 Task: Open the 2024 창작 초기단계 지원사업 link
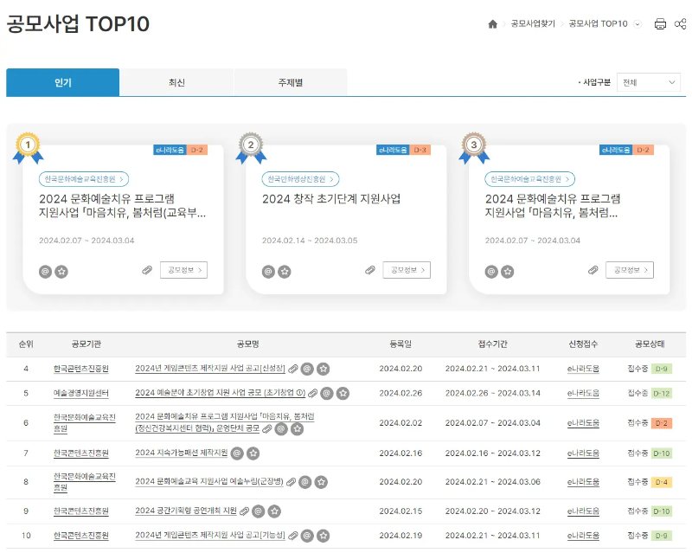point(330,198)
